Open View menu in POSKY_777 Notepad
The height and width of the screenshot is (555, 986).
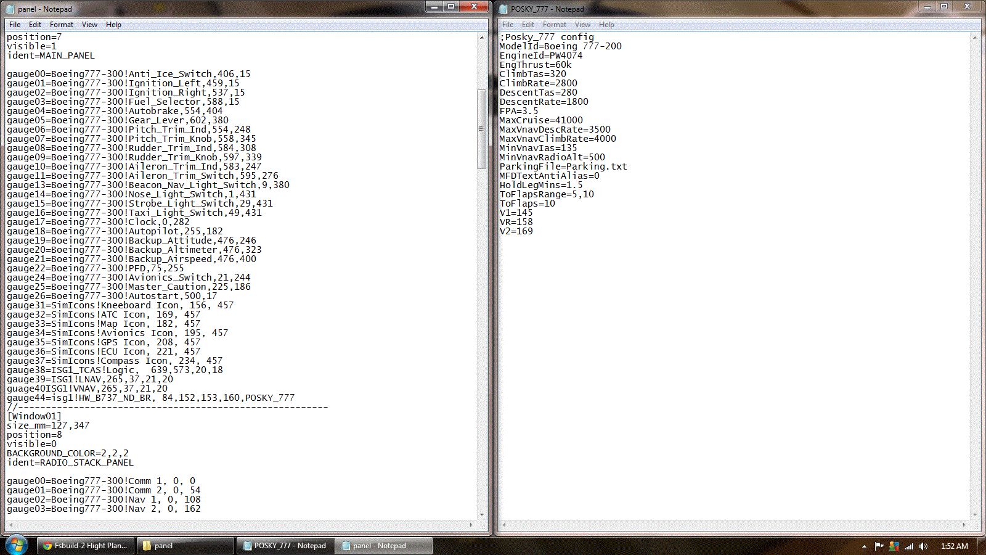tap(582, 25)
